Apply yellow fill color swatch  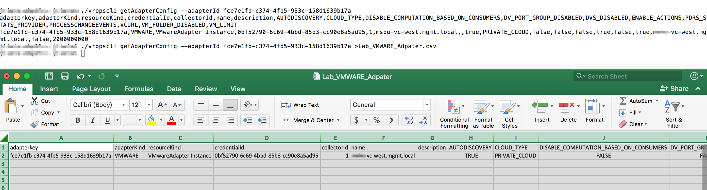[151, 120]
